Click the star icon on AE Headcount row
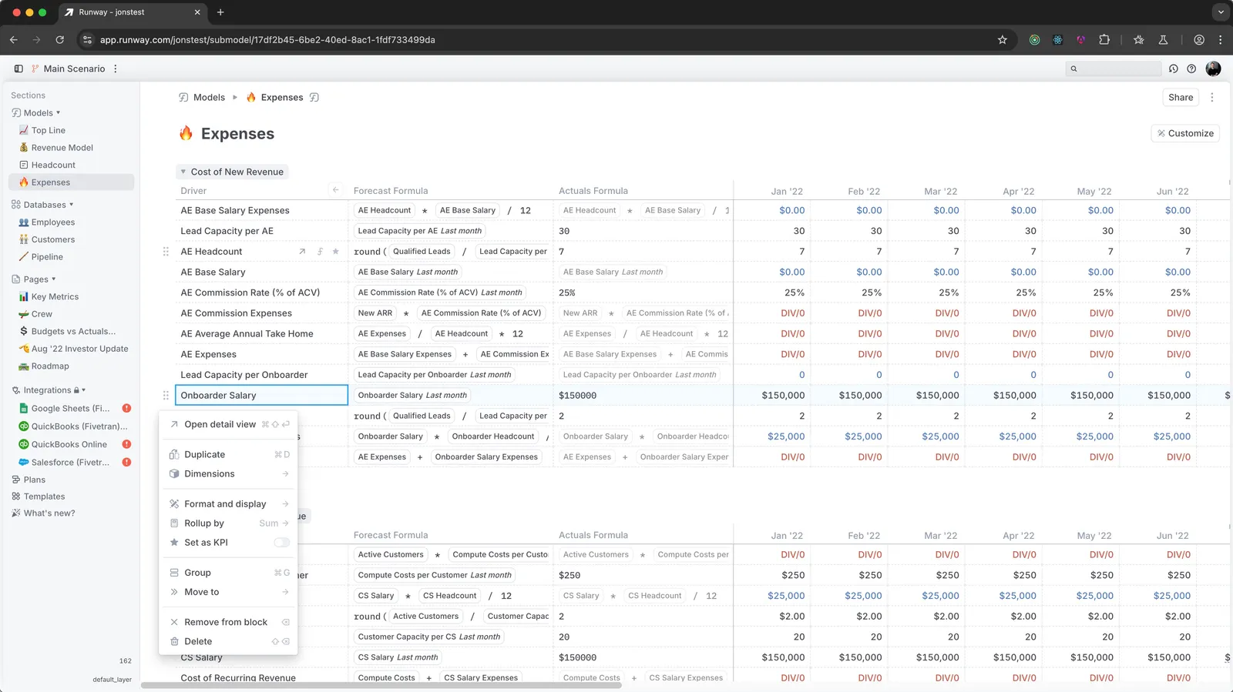Screen dimensions: 1233x692 tap(335, 252)
